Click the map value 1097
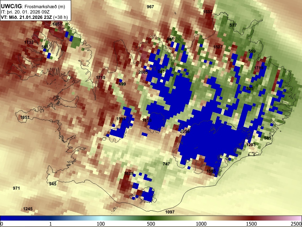The width and height of the screenshot is (302, 227). 170,212
